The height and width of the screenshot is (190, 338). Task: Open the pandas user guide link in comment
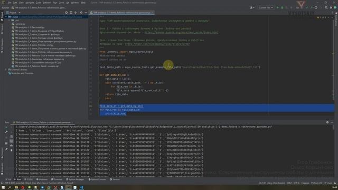[x=181, y=32]
